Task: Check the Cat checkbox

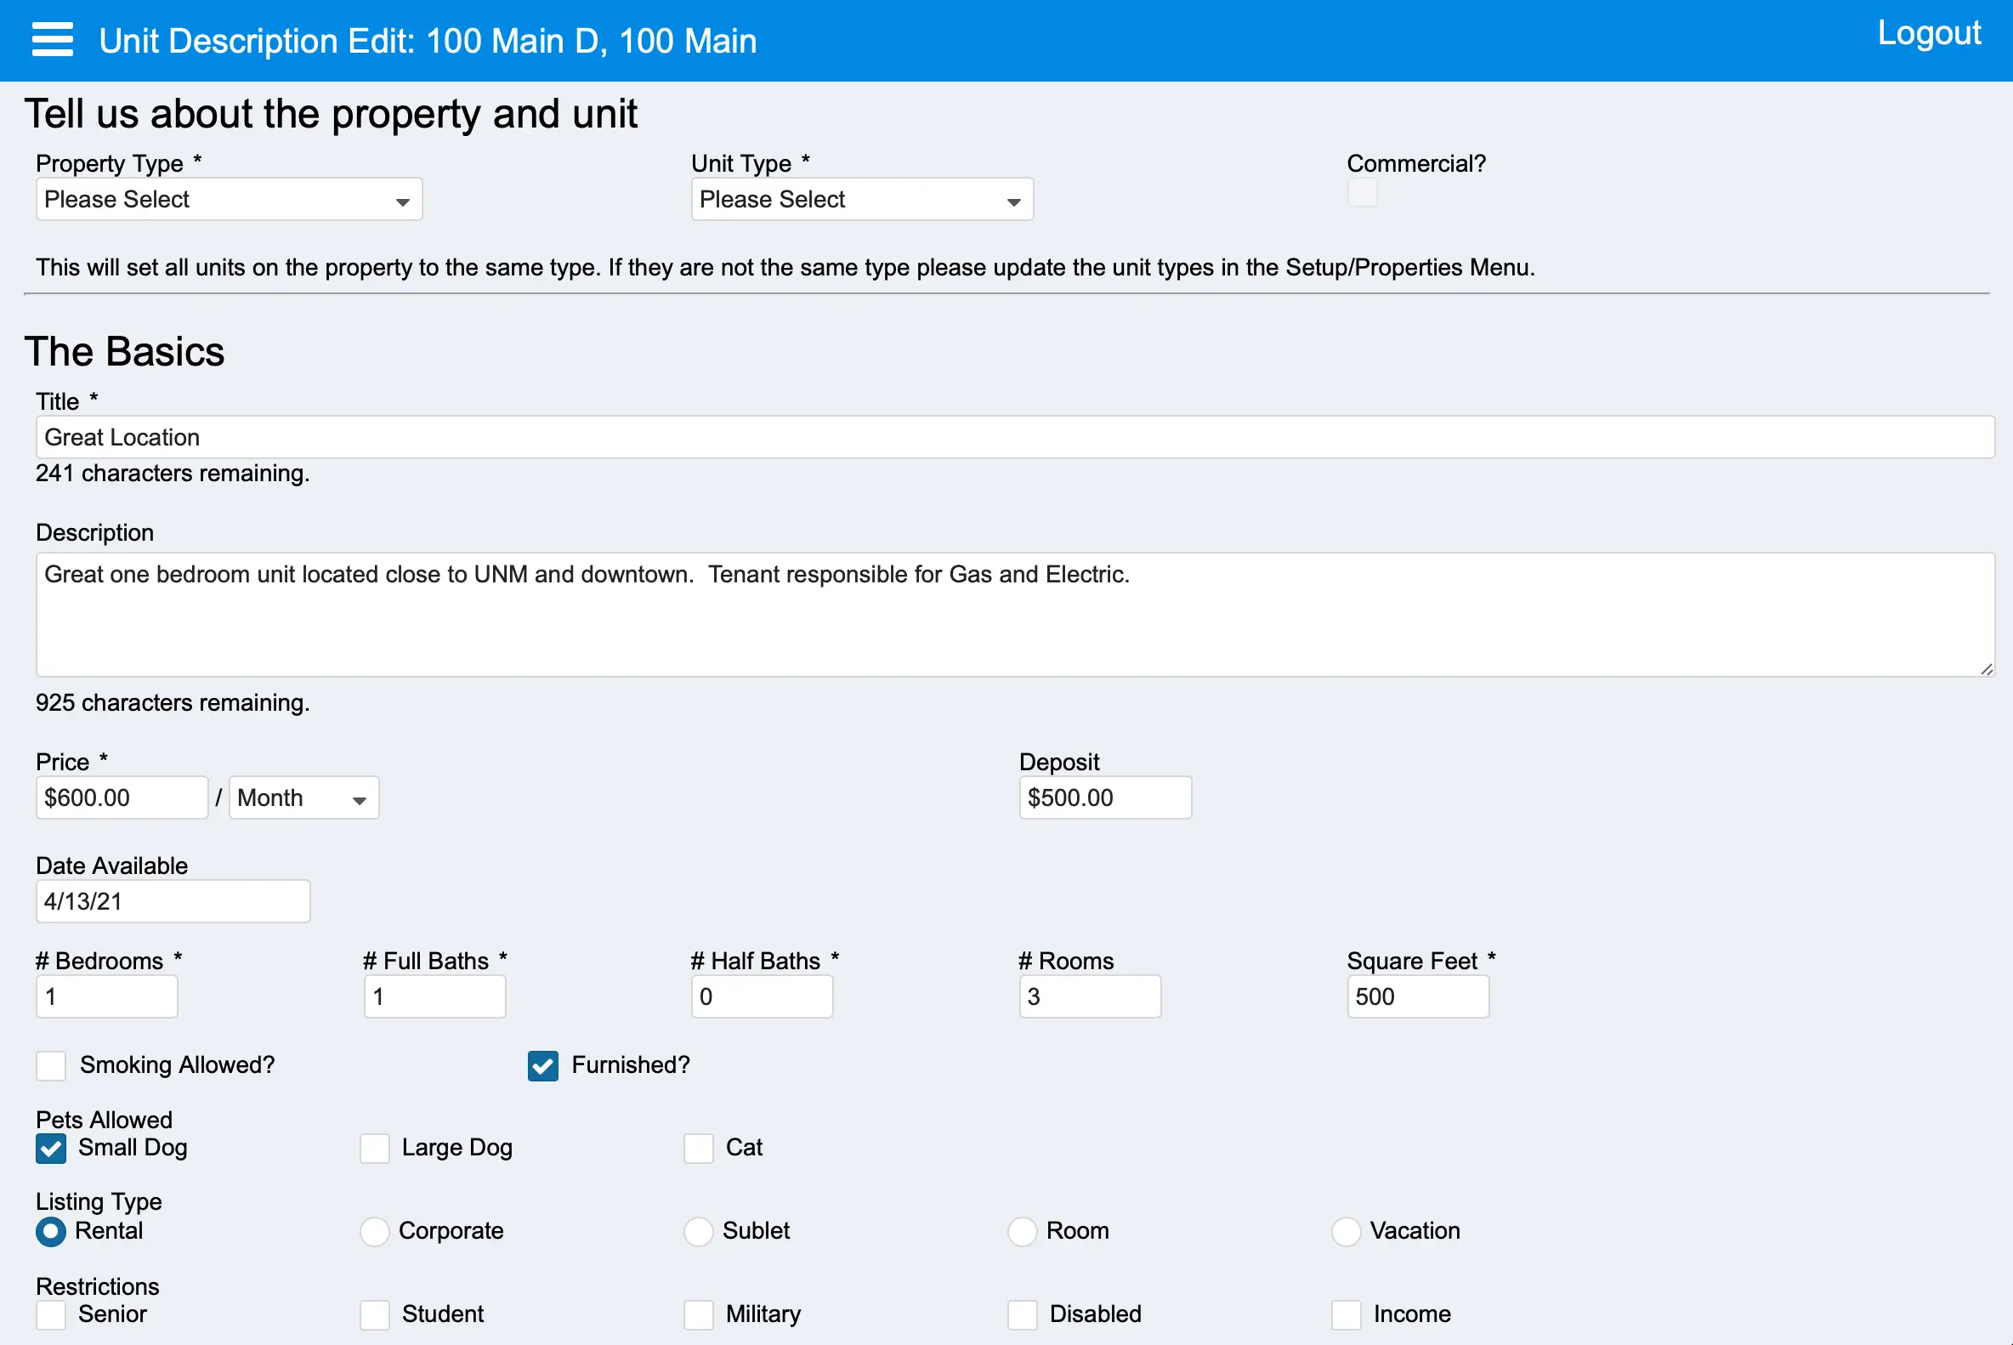Action: (x=698, y=1149)
